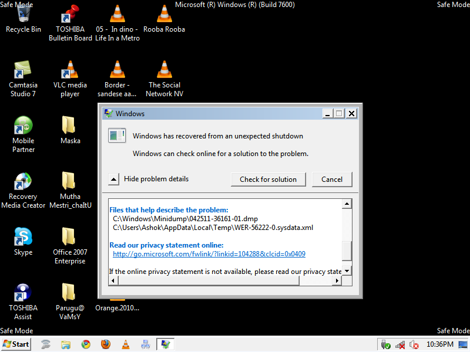Click the muted volume tray icon
This screenshot has width=470, height=352.
tap(414, 345)
